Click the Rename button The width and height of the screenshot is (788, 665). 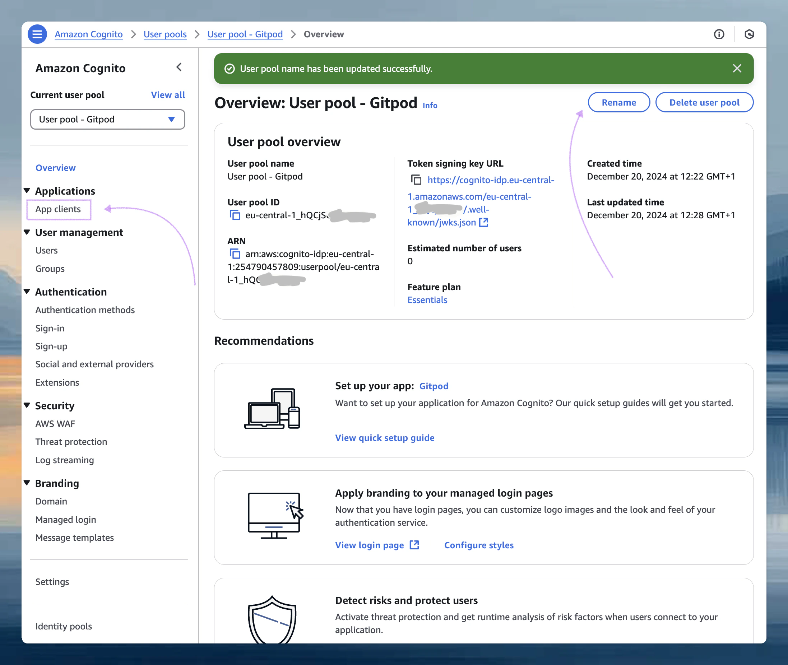tap(619, 102)
